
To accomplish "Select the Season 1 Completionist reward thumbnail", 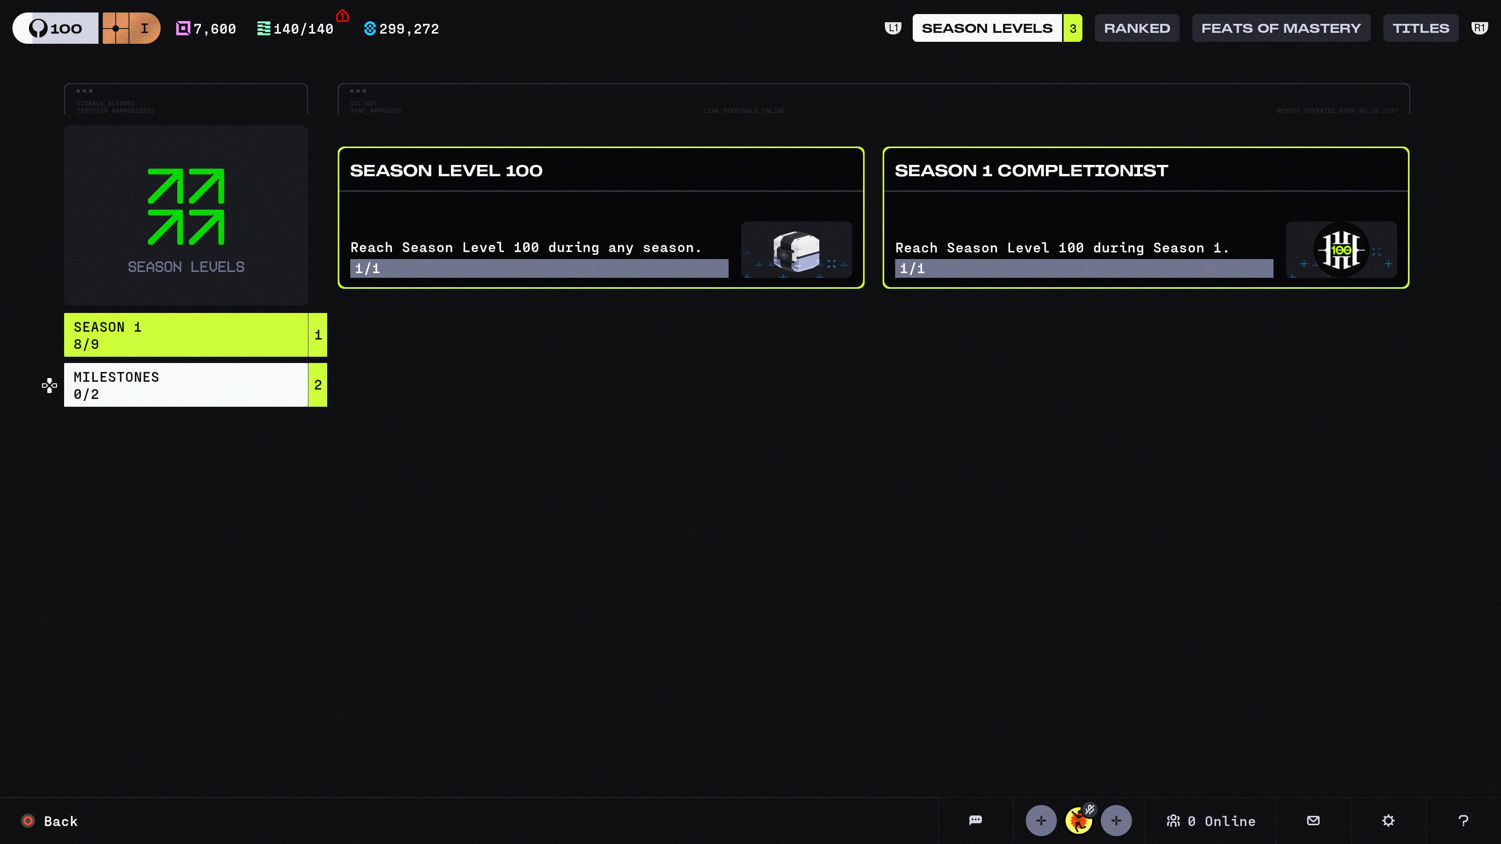I will pyautogui.click(x=1341, y=249).
